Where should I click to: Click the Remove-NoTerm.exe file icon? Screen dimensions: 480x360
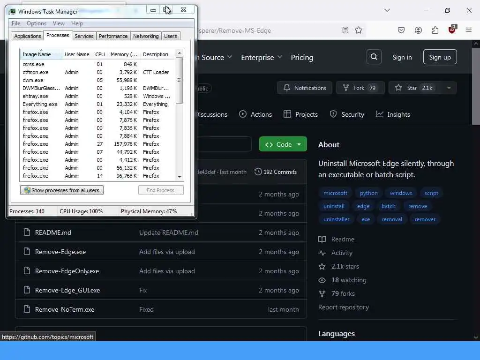coord(27,309)
